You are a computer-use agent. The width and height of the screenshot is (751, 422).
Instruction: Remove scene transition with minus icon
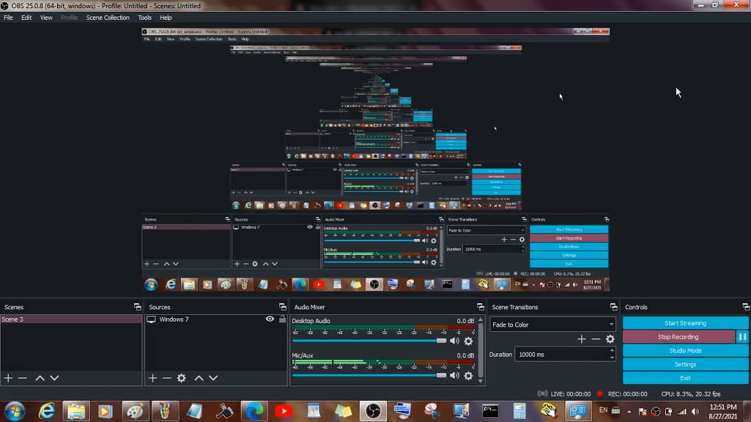(x=596, y=339)
